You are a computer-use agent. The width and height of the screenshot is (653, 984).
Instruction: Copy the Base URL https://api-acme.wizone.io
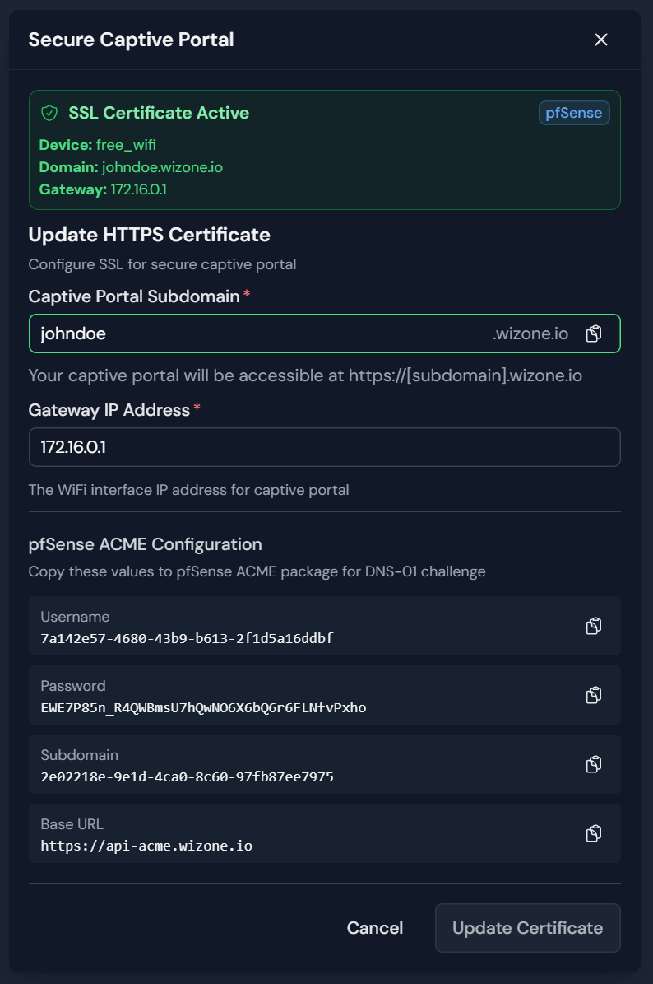click(x=594, y=833)
